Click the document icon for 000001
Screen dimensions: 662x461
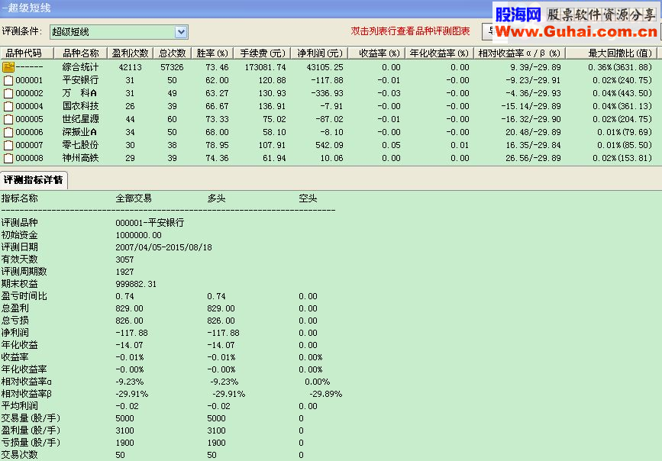[8, 80]
